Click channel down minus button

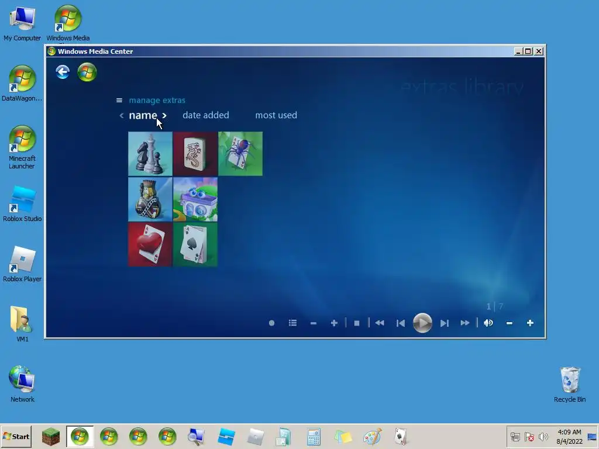click(314, 323)
